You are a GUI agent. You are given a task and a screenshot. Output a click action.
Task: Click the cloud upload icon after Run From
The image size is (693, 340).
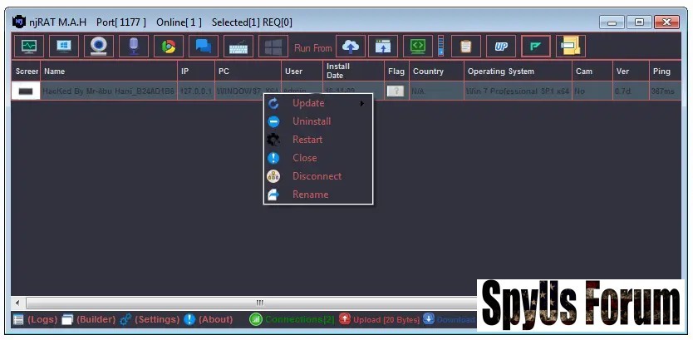[350, 47]
